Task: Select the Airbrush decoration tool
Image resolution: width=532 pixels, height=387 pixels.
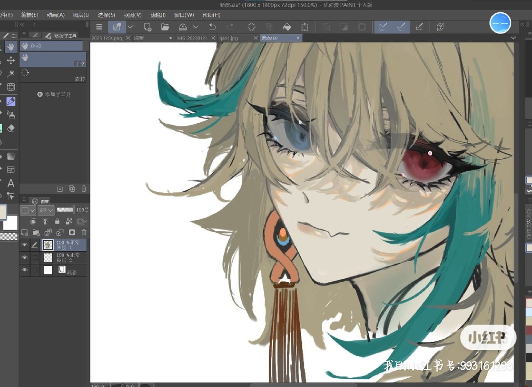Action: click(11, 115)
